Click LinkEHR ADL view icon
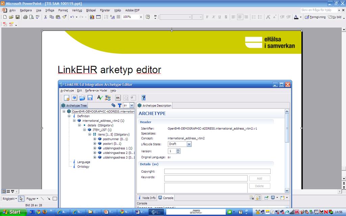 coord(118,98)
